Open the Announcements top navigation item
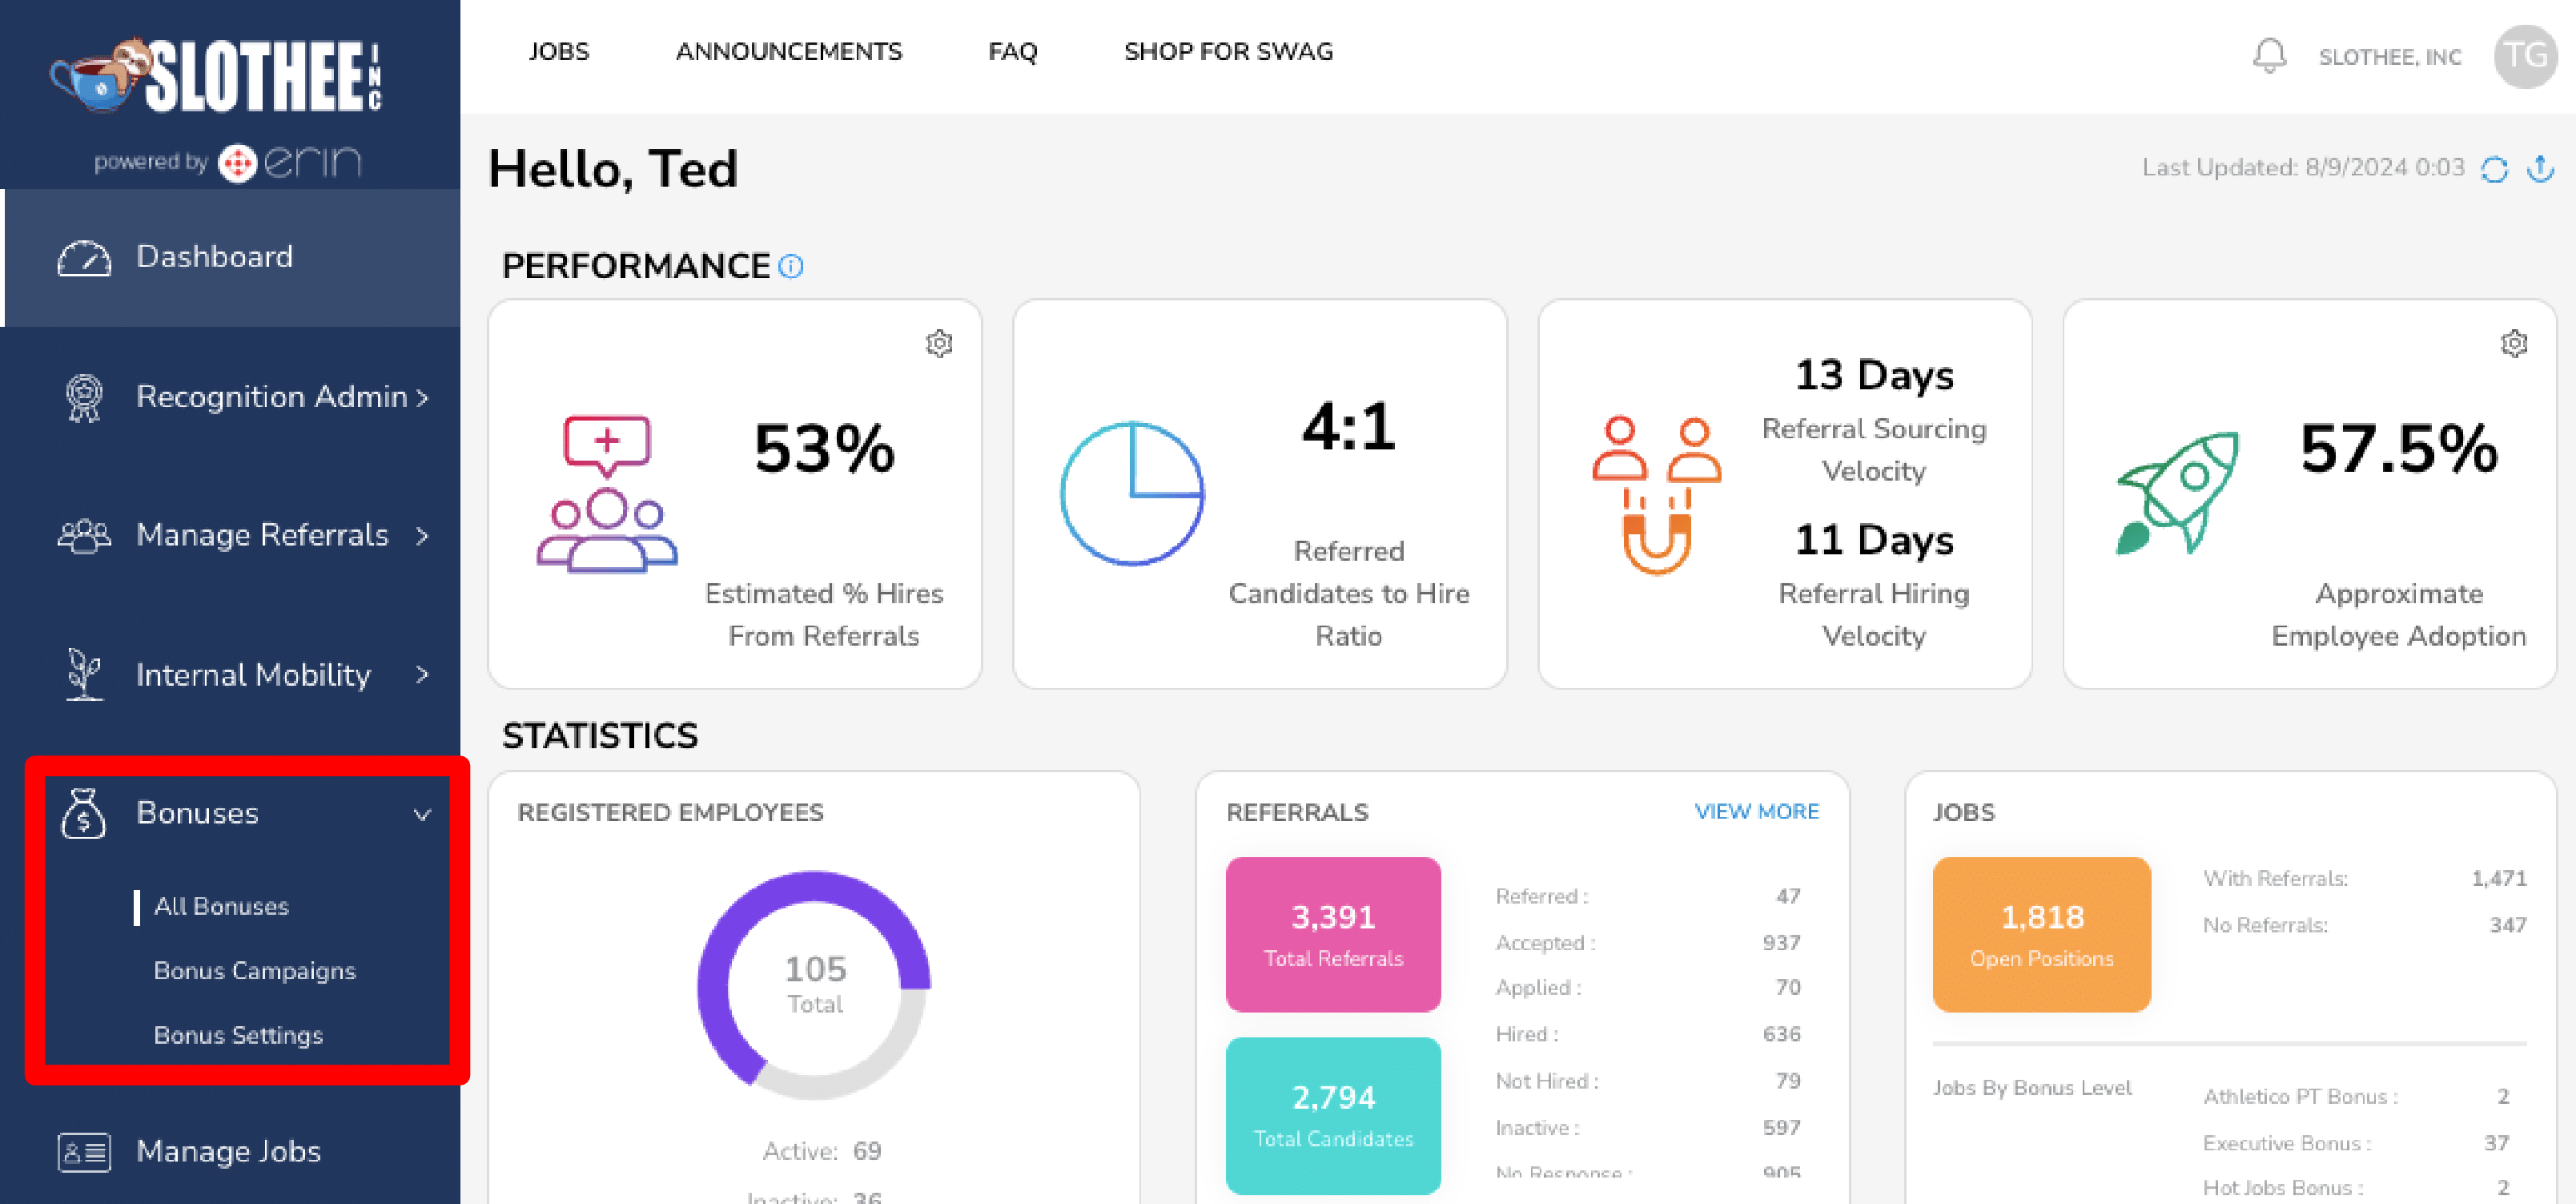The width and height of the screenshot is (2576, 1204). [788, 51]
